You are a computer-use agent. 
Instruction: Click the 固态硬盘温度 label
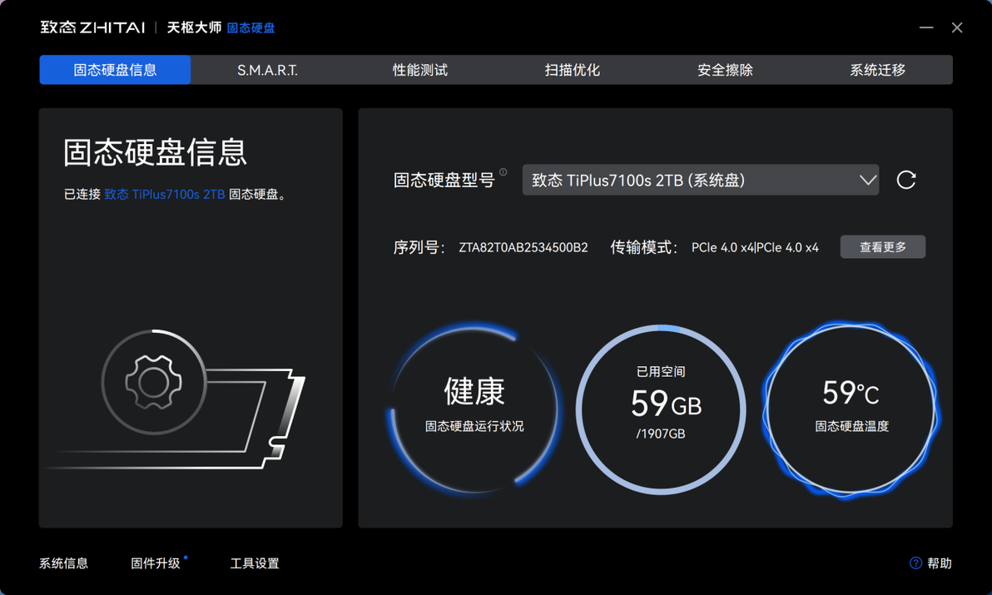851,426
